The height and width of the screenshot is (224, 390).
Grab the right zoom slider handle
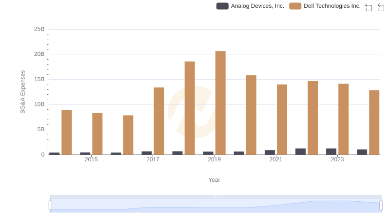[x=381, y=206]
